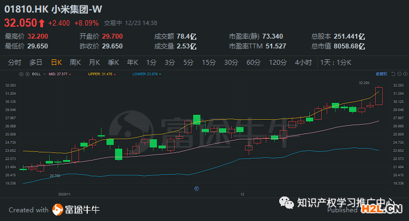Click the 知识产权学习推广中心 account name

coord(347,202)
